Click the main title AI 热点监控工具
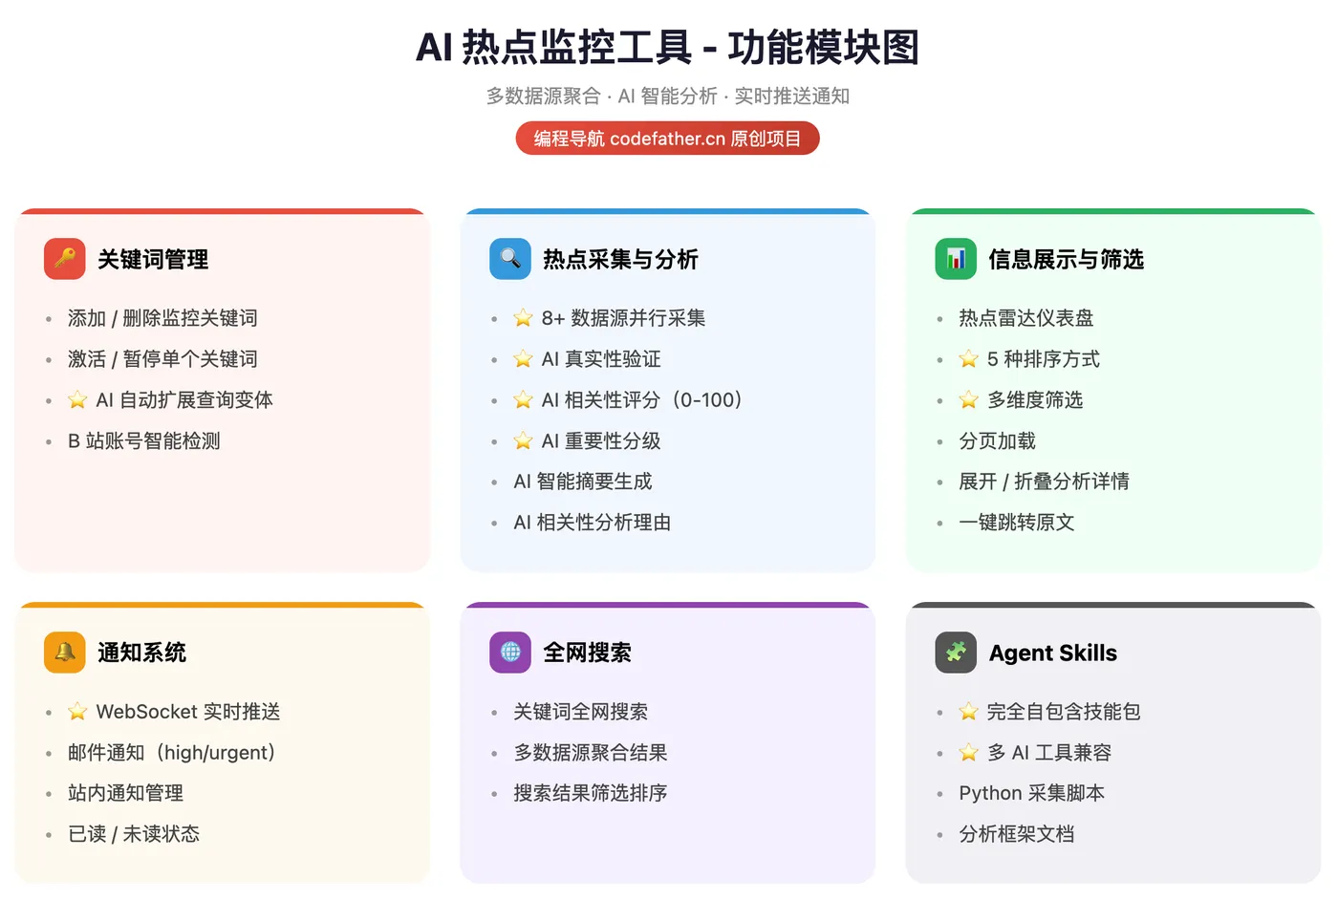Image resolution: width=1338 pixels, height=900 pixels. [x=554, y=48]
